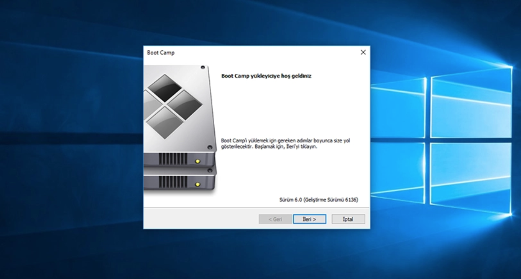Cancel setup with the İptal button
Screen dimensions: 521x279
(x=348, y=219)
